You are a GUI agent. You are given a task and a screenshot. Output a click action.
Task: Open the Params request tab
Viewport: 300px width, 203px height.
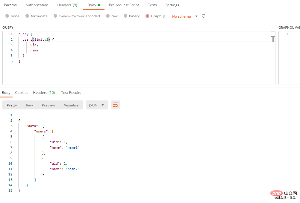[10, 5]
